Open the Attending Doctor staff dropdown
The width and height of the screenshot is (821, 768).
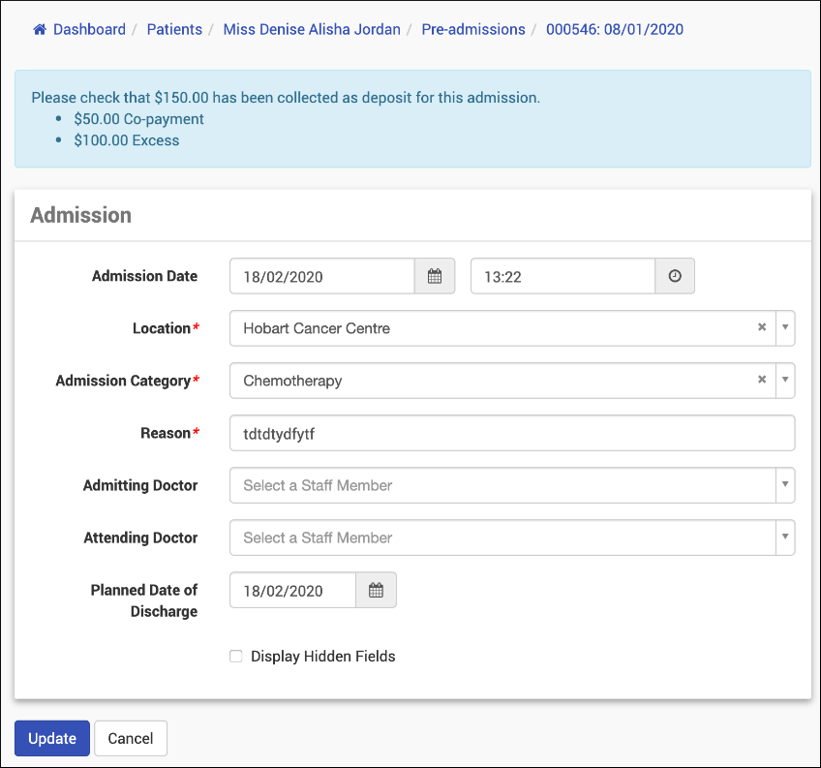(x=512, y=538)
